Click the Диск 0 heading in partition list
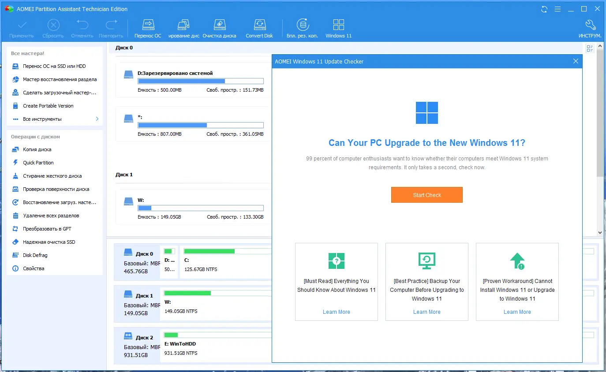The image size is (606, 372). pyautogui.click(x=124, y=48)
